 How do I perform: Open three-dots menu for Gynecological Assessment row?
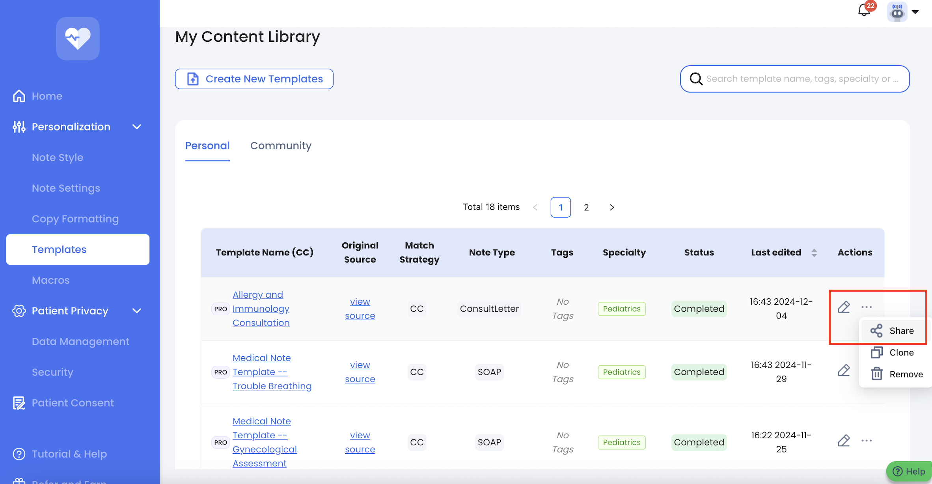point(867,441)
